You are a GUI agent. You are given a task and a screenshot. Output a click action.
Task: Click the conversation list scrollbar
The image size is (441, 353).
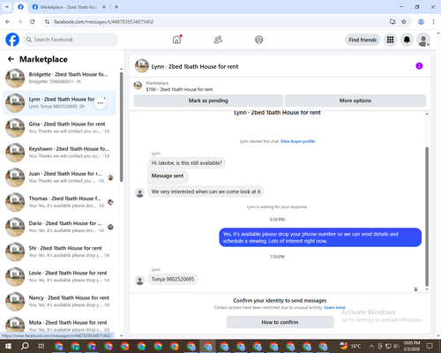pos(122,126)
